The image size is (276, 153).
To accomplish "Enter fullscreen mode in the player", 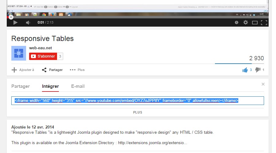I will coord(264,22).
